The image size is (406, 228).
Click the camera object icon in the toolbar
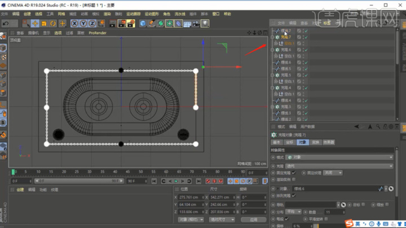(x=196, y=23)
